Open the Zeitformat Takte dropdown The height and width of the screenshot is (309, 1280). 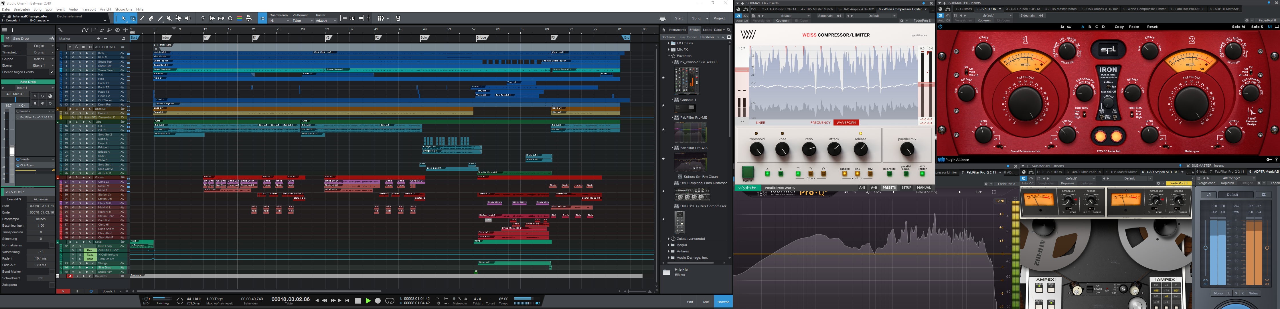(303, 21)
